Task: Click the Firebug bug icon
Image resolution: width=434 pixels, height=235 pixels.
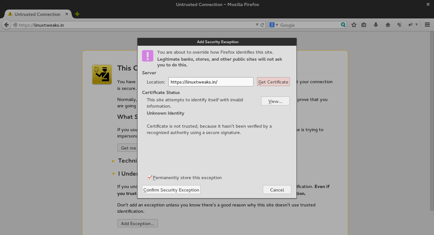Action: (410, 25)
